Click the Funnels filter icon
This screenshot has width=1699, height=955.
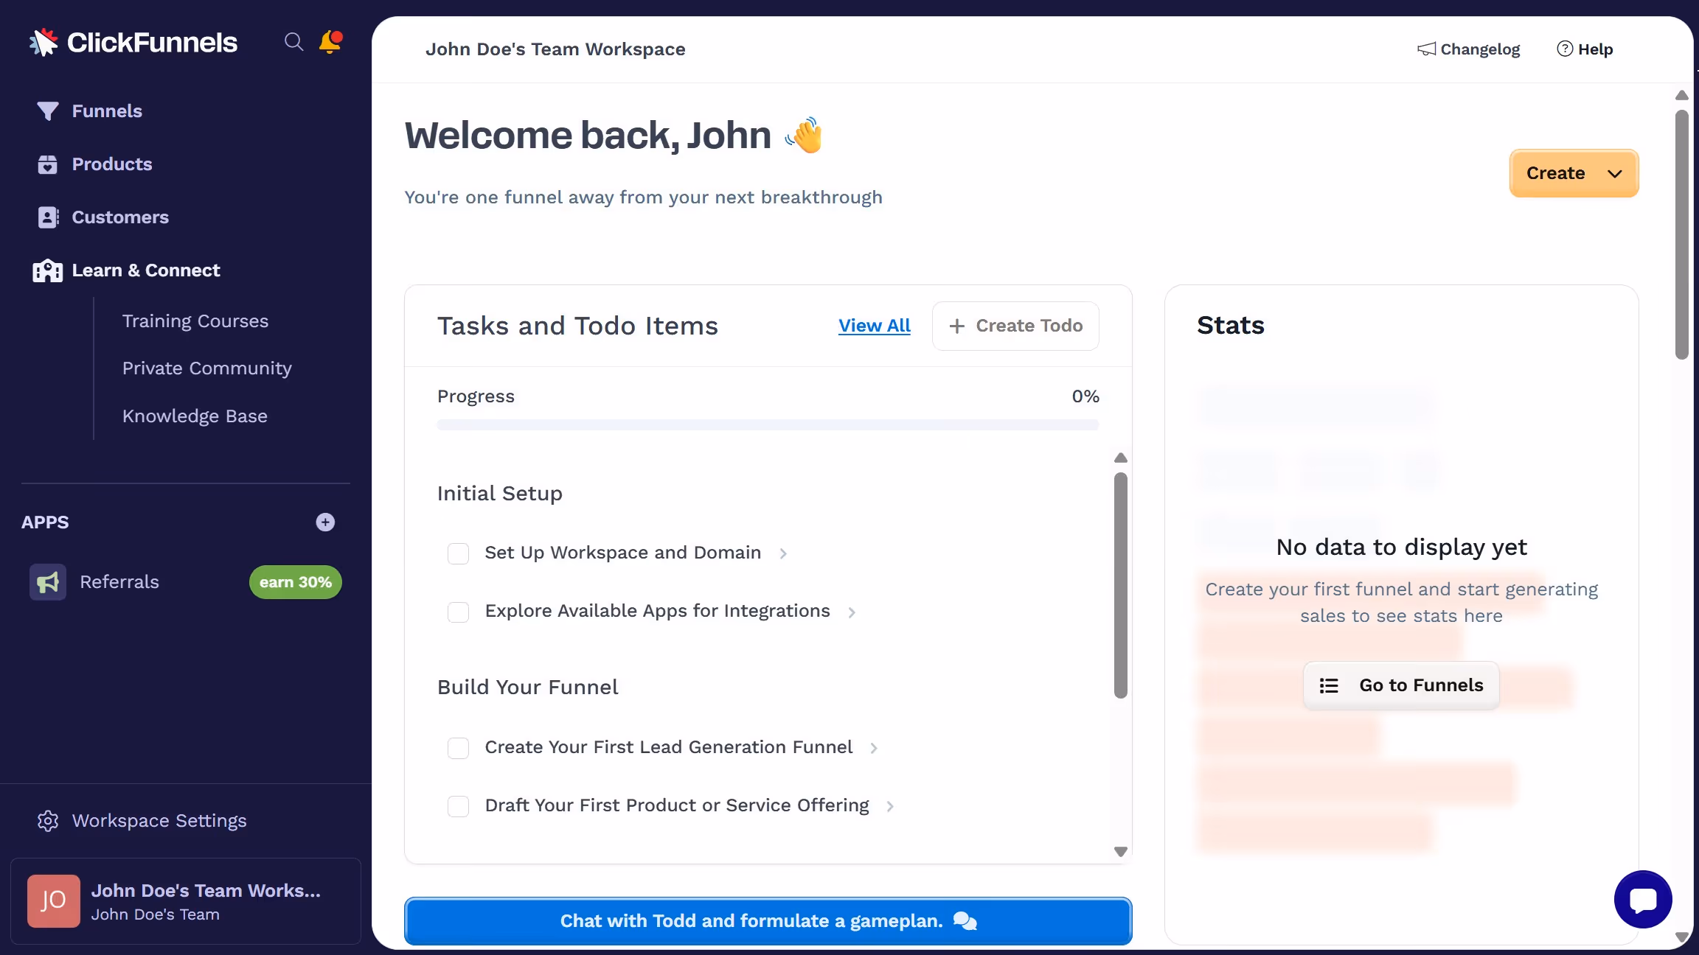click(47, 111)
